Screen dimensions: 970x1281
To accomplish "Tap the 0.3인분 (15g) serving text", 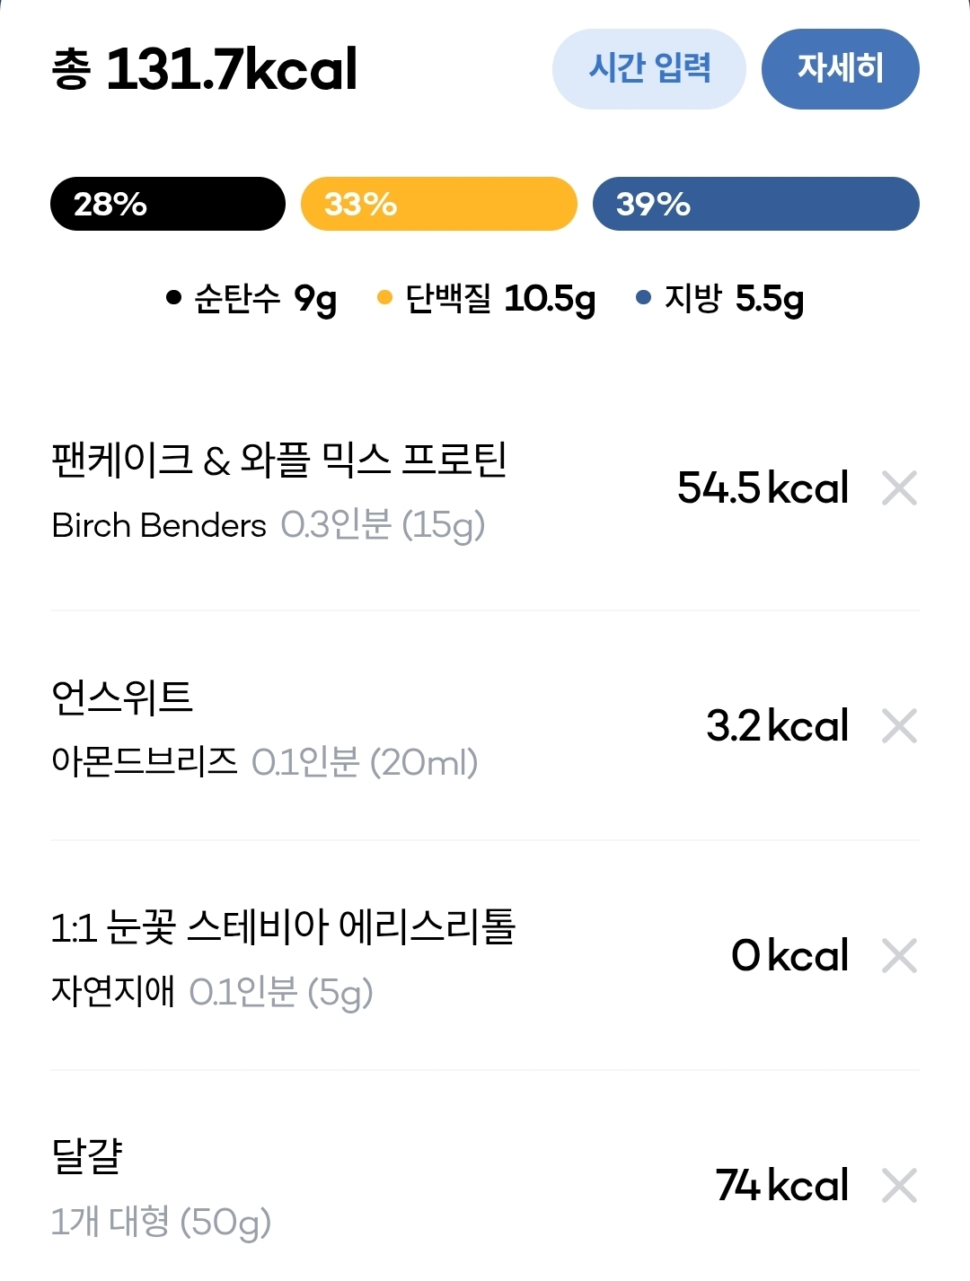I will pyautogui.click(x=383, y=525).
